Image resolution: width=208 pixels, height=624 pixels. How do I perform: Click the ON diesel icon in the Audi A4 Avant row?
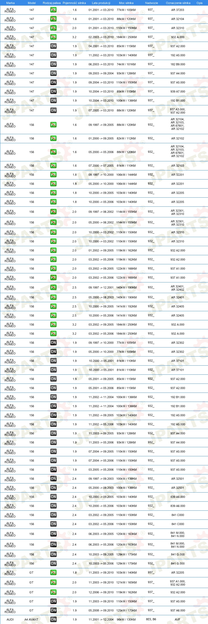(53, 619)
